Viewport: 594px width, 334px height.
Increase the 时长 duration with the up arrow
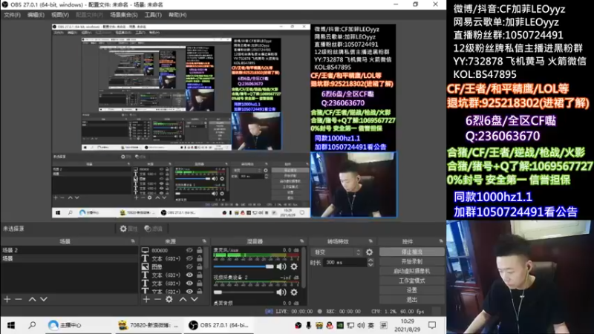[370, 261]
